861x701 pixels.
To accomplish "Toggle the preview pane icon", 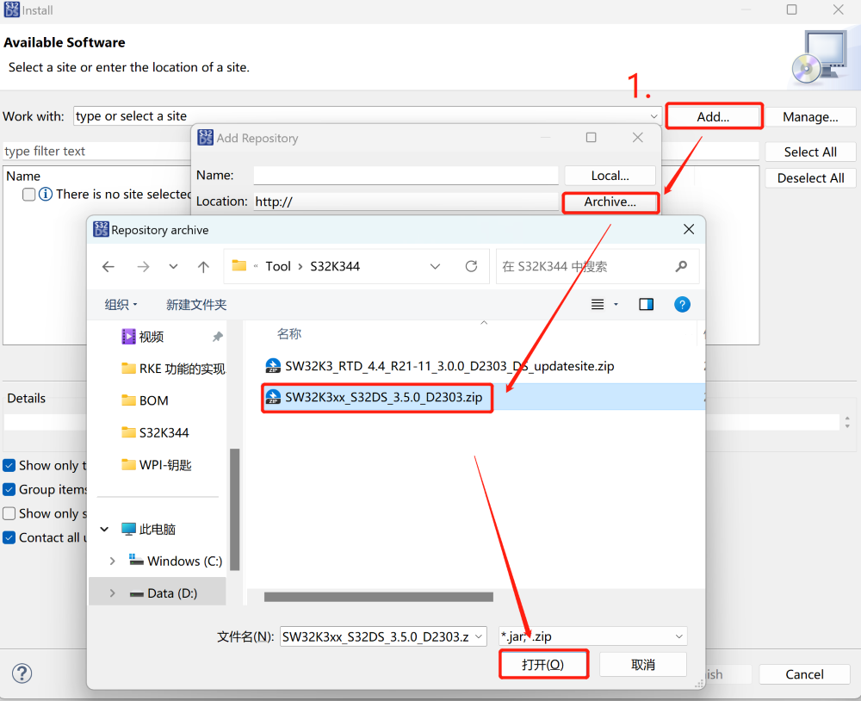I will pos(647,304).
